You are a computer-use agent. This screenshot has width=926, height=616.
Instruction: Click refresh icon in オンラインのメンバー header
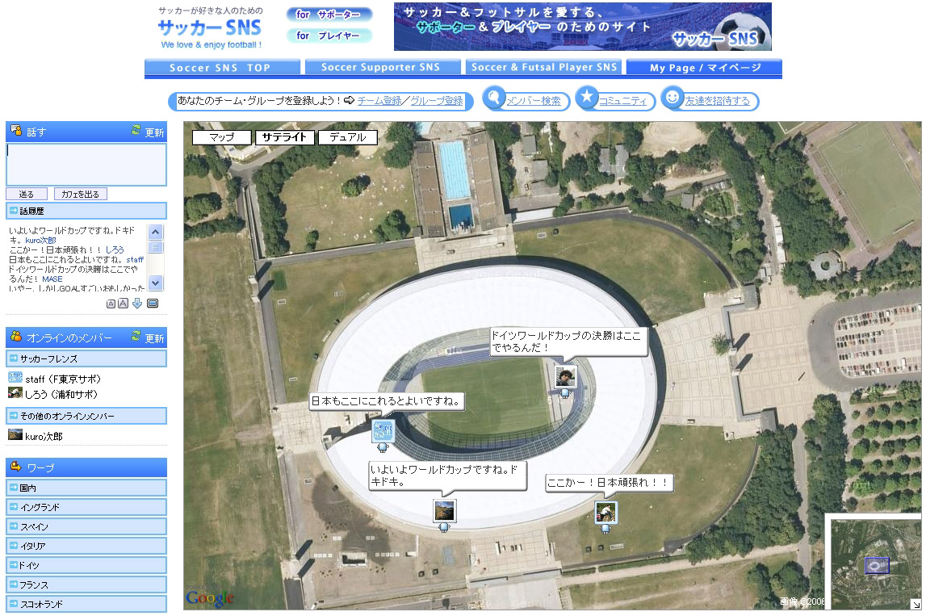(x=136, y=336)
